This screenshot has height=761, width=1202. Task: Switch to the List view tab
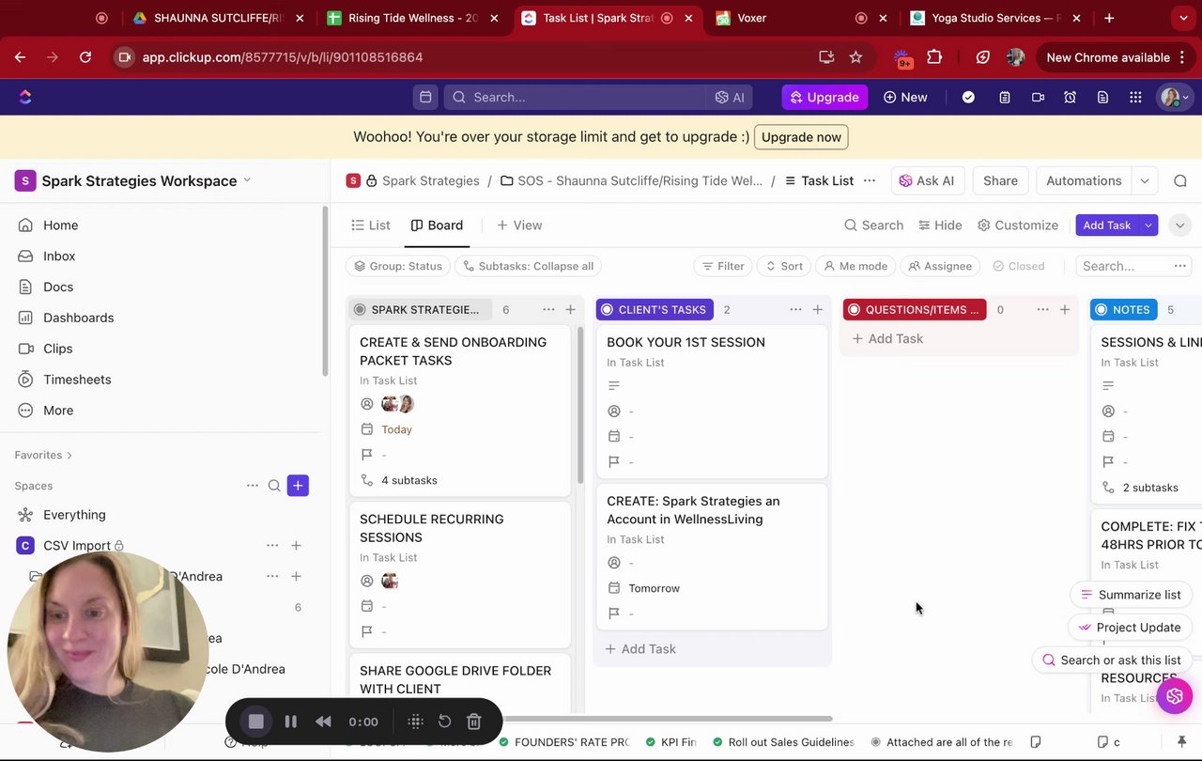[x=370, y=225]
